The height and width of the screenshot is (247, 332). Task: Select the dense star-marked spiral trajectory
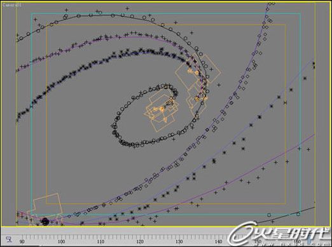pos(64,78)
